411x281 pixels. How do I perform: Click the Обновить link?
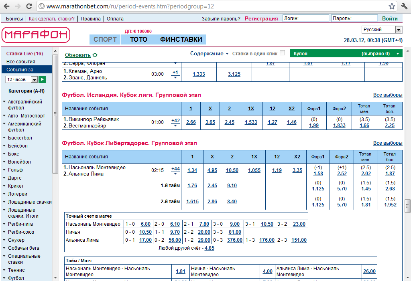[78, 55]
